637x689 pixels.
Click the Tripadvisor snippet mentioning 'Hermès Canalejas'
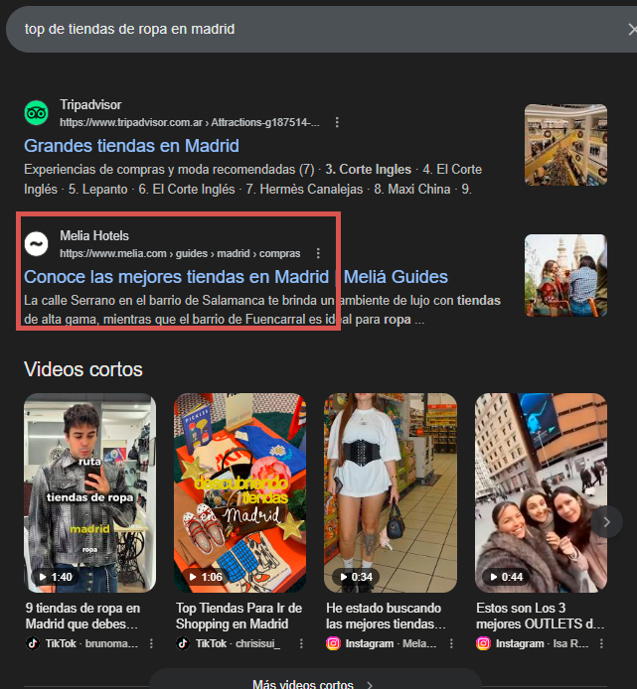[253, 180]
